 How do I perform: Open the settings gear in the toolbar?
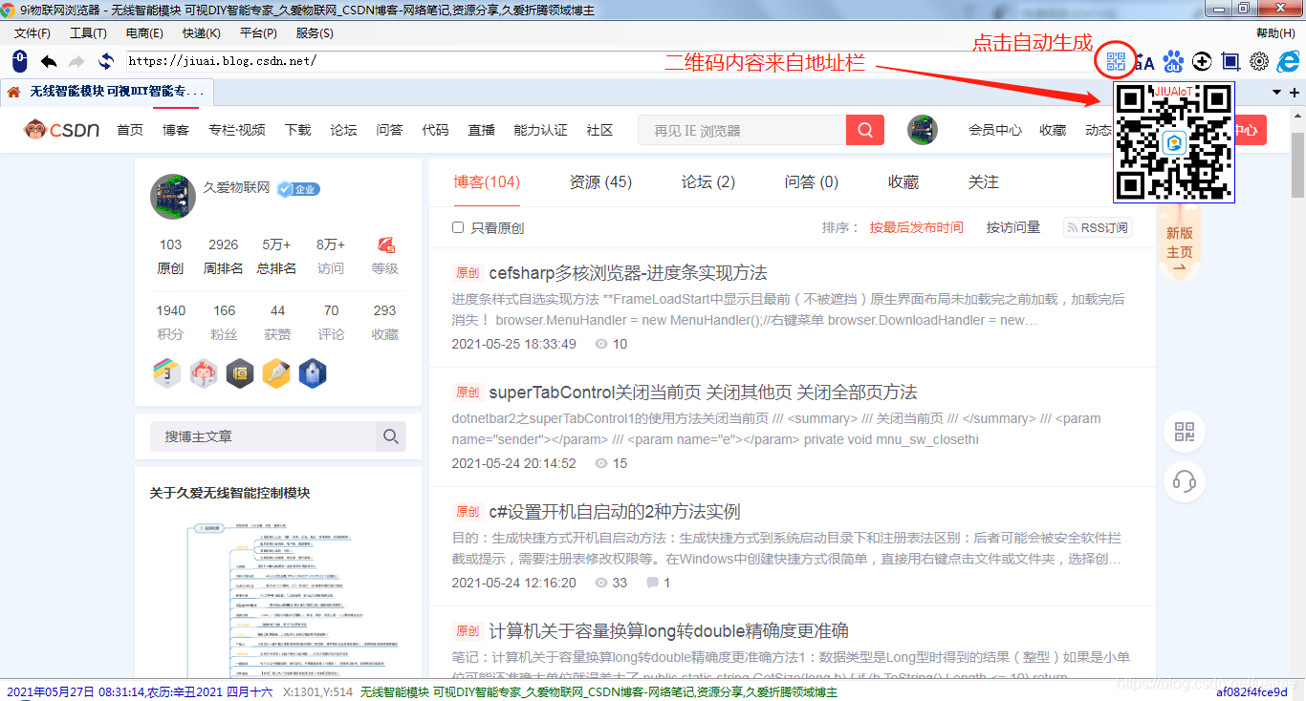1259,62
